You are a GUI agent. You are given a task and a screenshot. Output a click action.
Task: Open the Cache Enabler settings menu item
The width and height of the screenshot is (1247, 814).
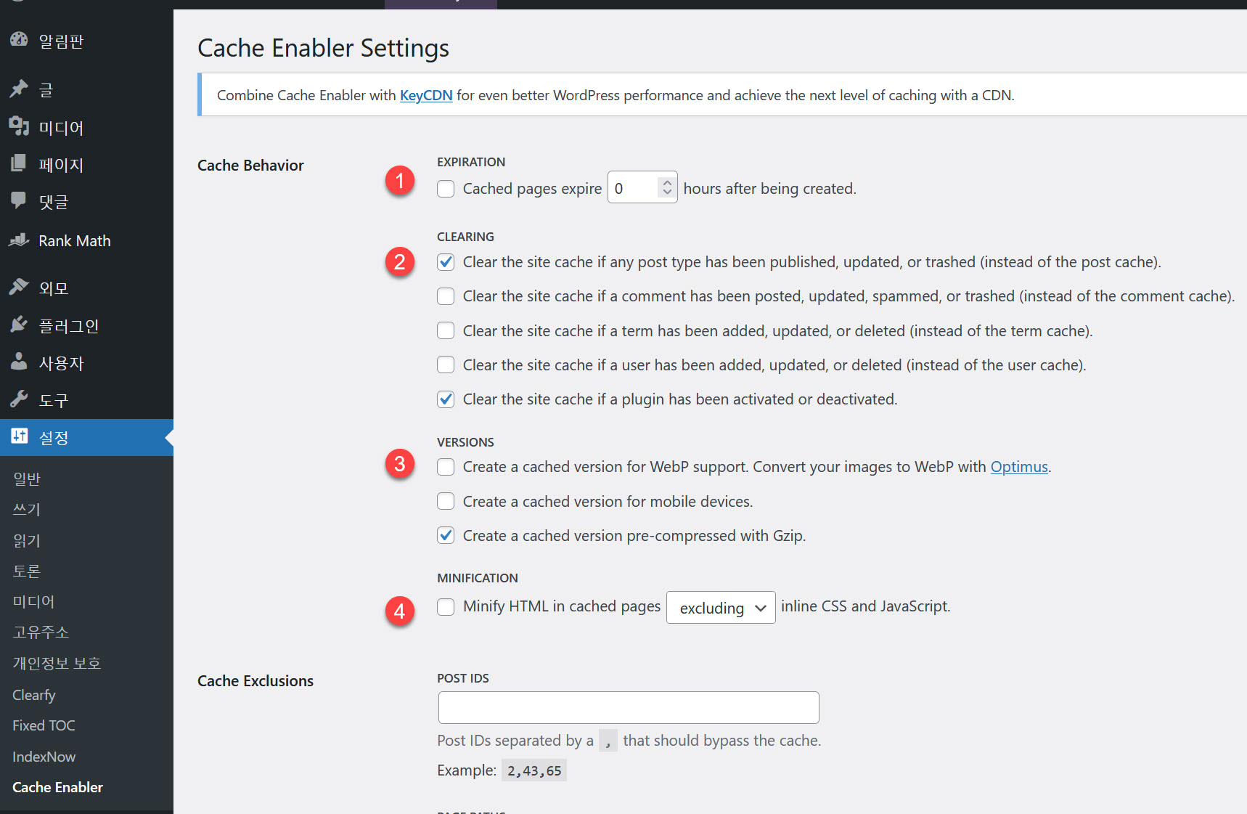point(57,787)
